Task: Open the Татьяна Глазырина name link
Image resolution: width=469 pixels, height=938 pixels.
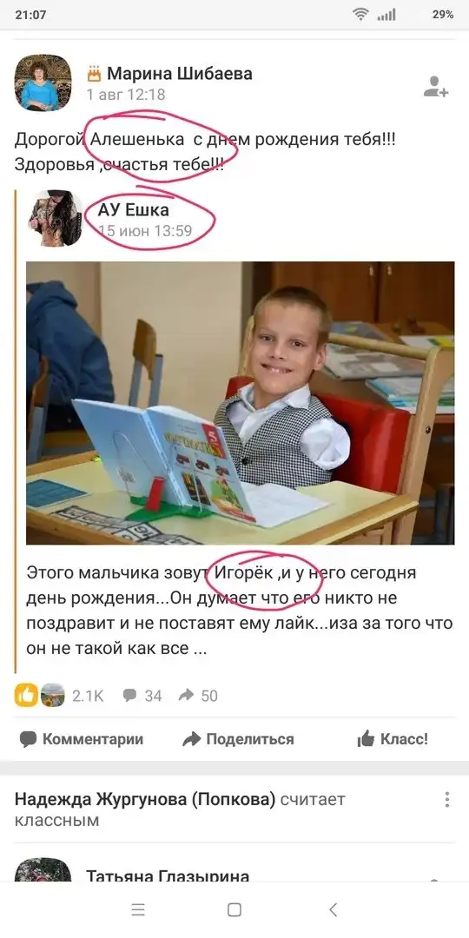Action: pos(168,875)
